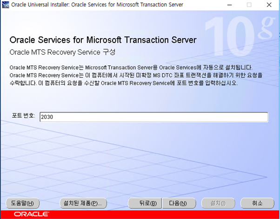
Task: Go back with the 뒤로(B) button
Action: [x=145, y=203]
